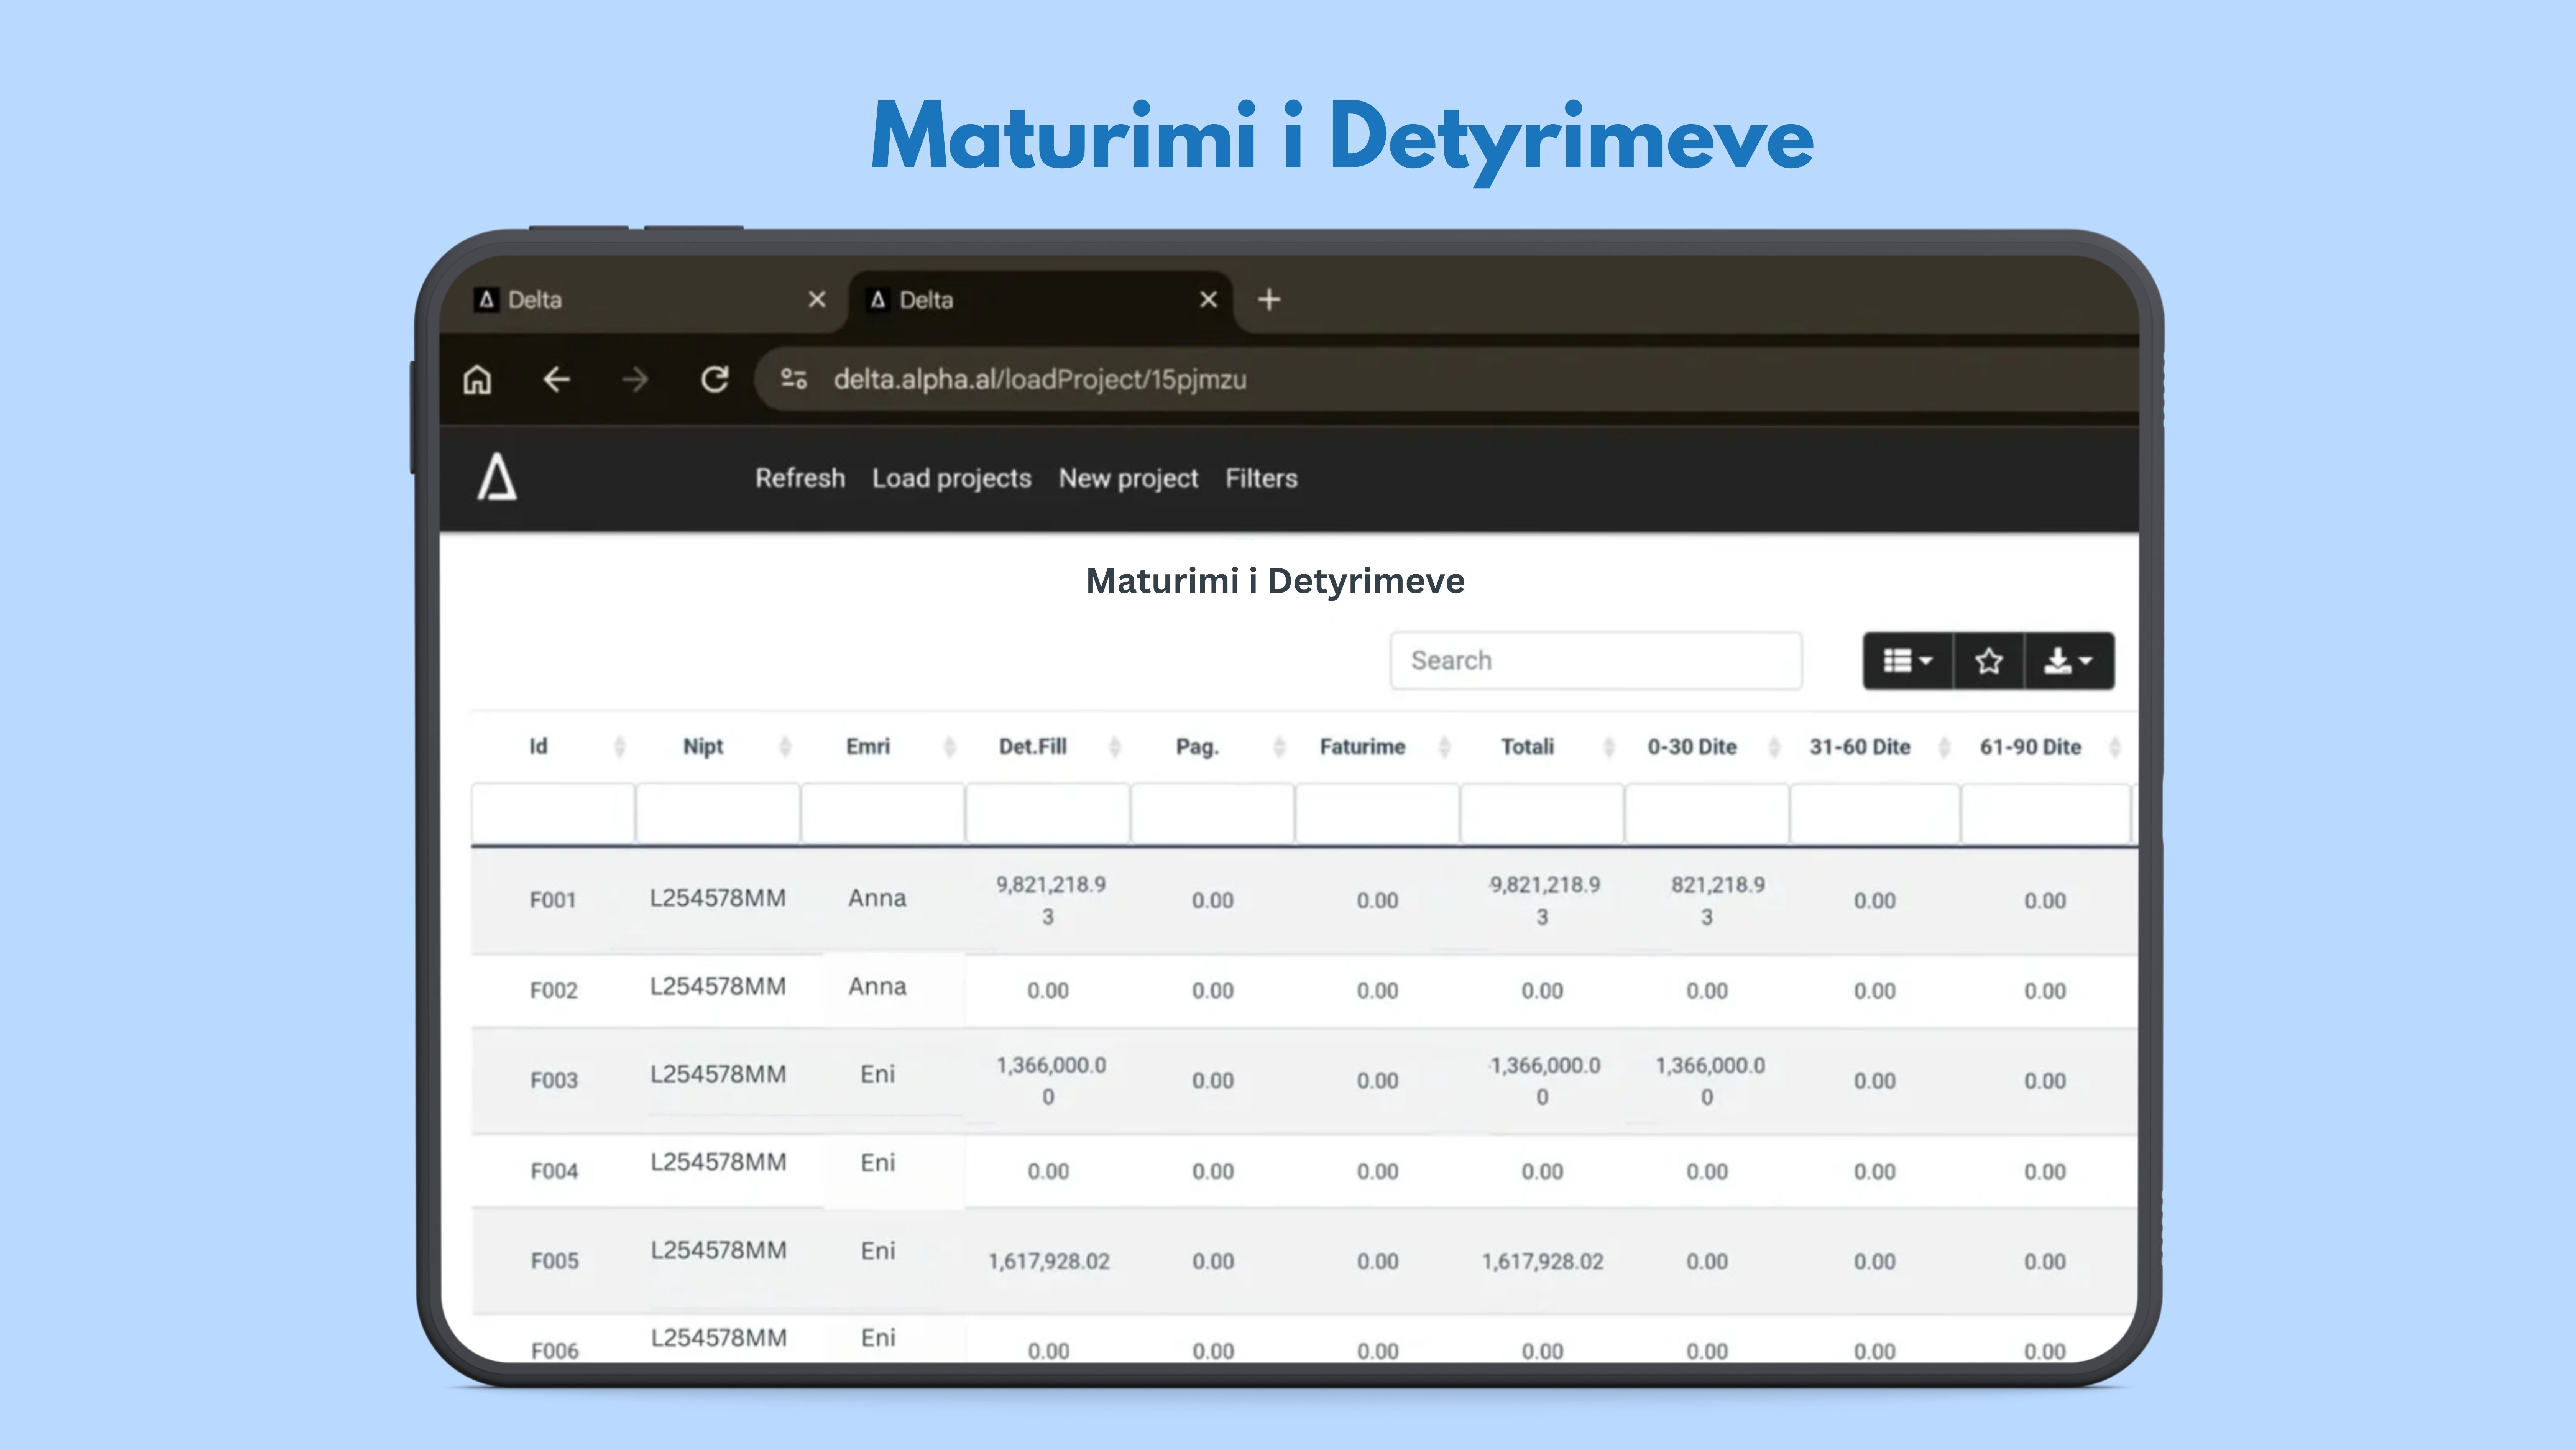The height and width of the screenshot is (1449, 2576).
Task: Click the forward arrow in browser
Action: [x=635, y=380]
